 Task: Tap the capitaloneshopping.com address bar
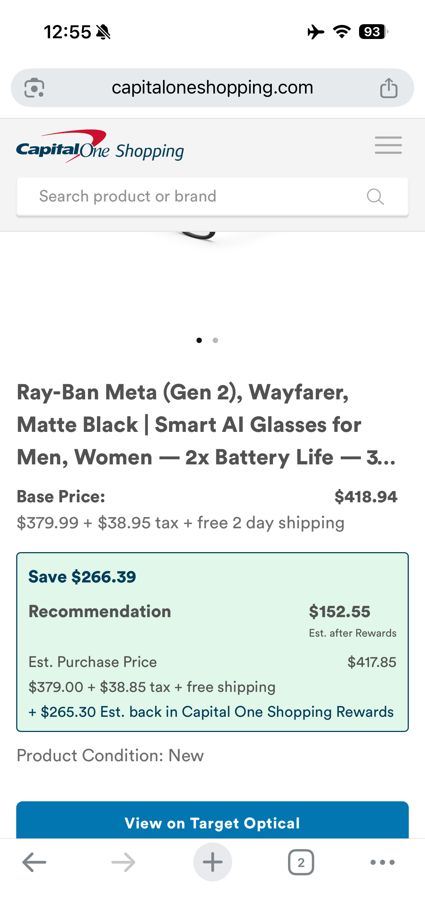tap(212, 88)
